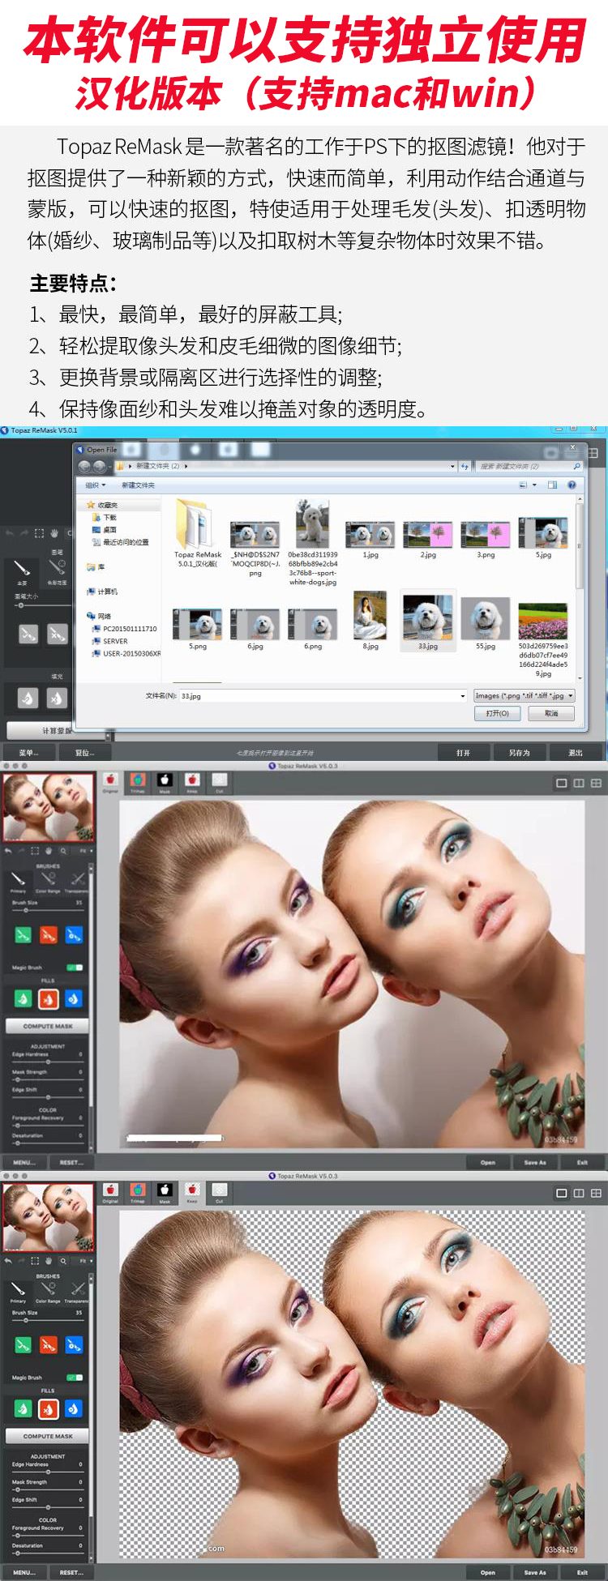Open the Images file type dropdown
Viewport: 608px width, 1581px height.
tap(525, 695)
